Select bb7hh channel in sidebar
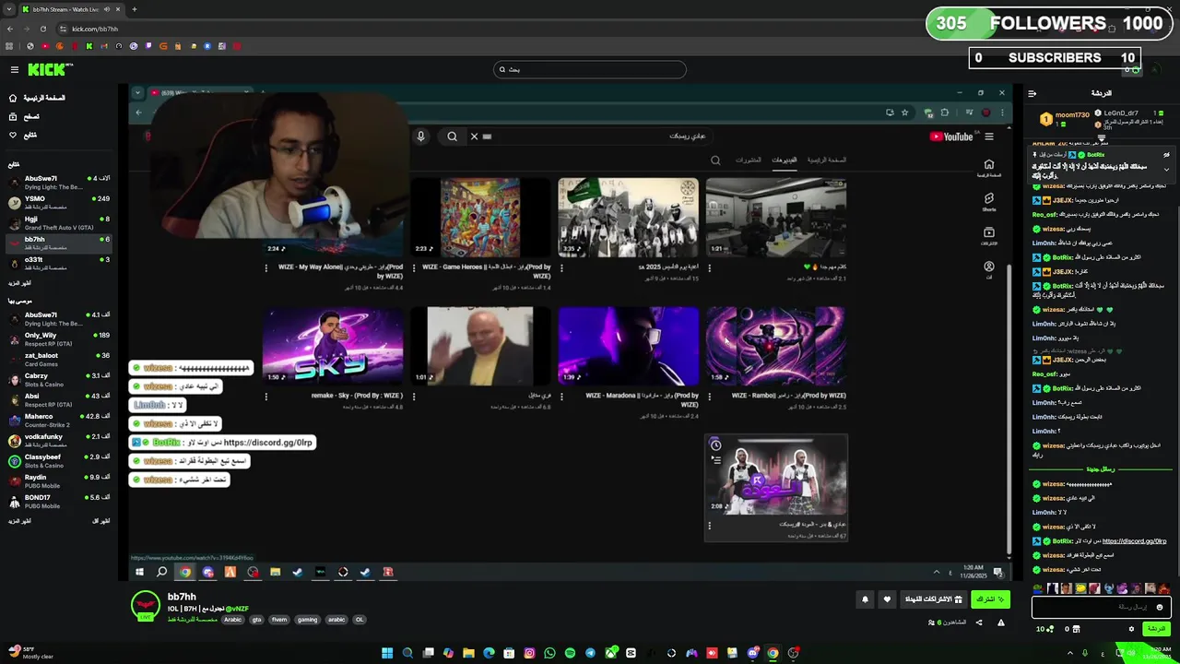Image resolution: width=1180 pixels, height=664 pixels. (59, 243)
